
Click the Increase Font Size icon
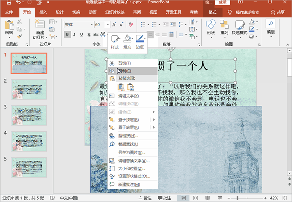tap(114, 24)
